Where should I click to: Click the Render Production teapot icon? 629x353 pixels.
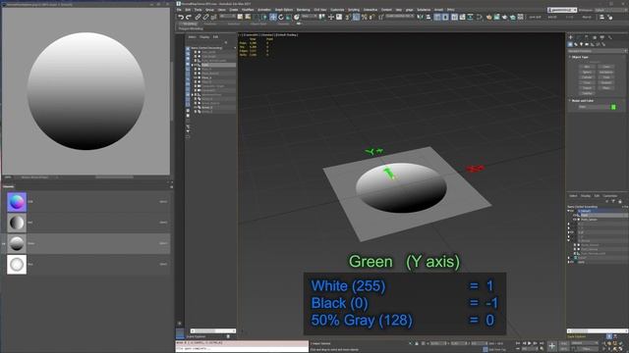tap(504, 17)
